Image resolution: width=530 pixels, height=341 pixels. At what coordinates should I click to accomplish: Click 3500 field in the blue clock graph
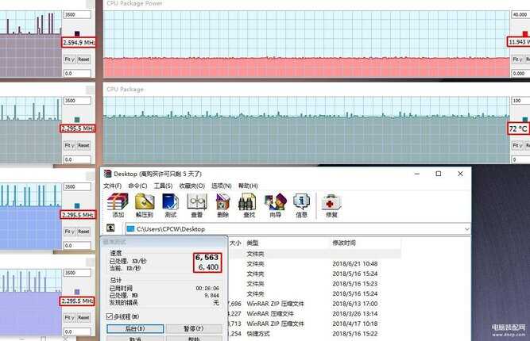coord(77,187)
